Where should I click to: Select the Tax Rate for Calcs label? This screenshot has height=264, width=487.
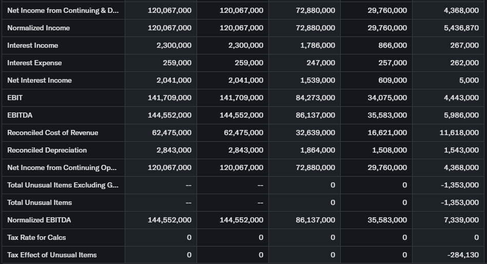(x=36, y=237)
